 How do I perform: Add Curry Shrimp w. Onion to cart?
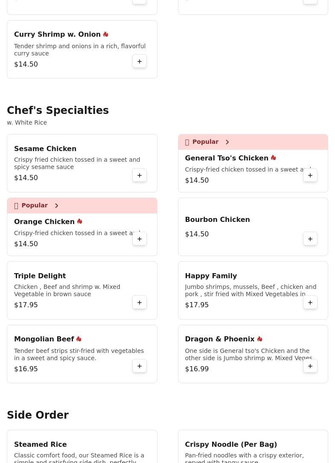[140, 61]
